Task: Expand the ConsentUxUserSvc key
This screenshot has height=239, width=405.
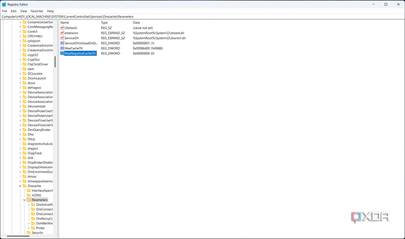Action: [x=20, y=22]
